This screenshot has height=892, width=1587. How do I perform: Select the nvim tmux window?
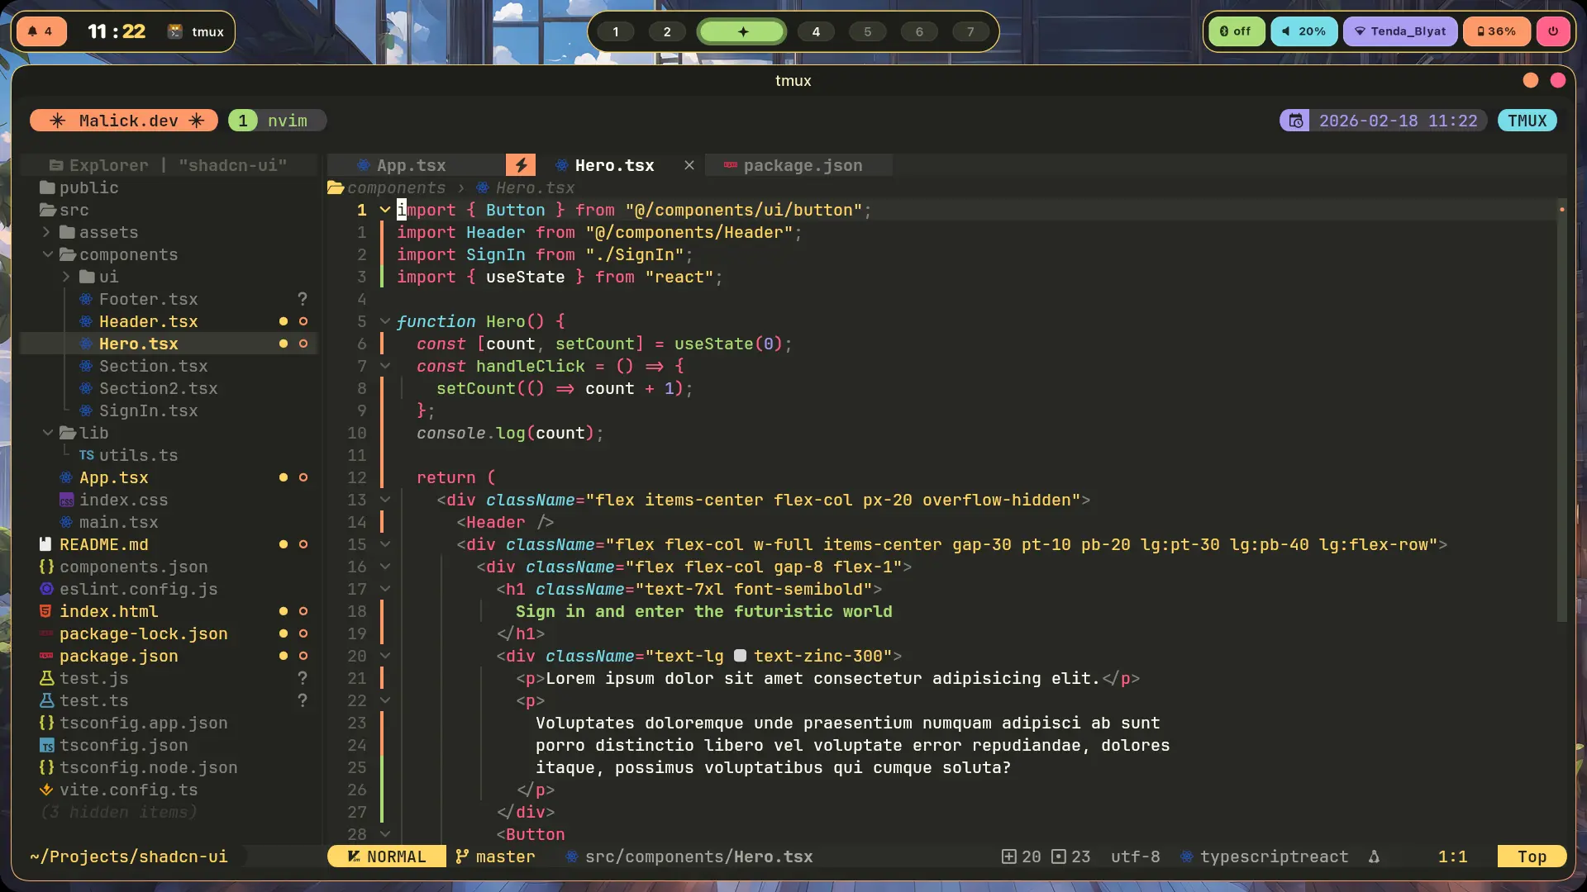pos(277,121)
